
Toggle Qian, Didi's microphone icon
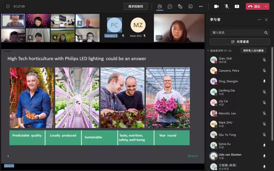(x=264, y=60)
